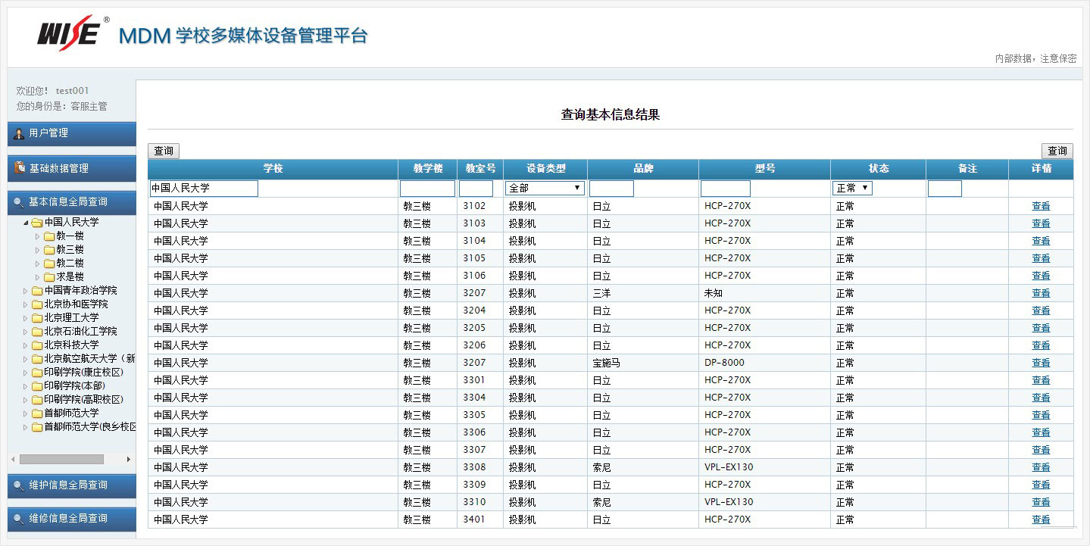1090x546 pixels.
Task: Click the folder icon next to 教一楼
Action: 48,236
